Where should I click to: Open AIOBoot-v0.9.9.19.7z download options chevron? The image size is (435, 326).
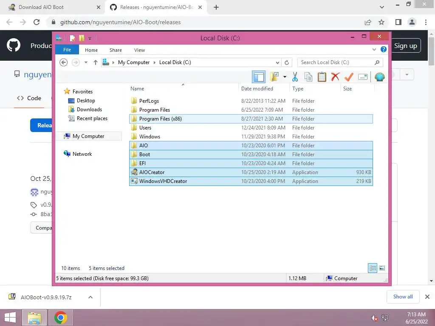[90, 297]
